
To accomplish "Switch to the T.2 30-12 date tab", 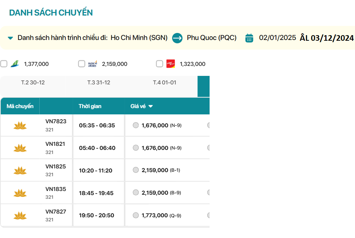I will coord(33,83).
